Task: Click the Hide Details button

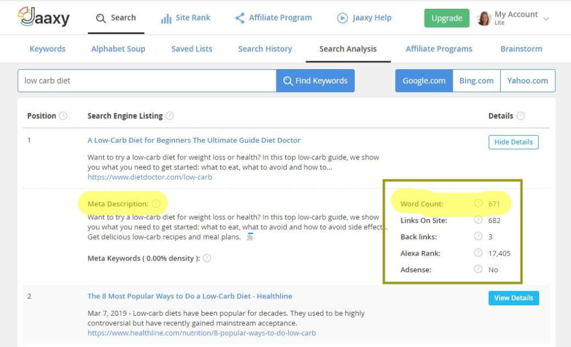Action: tap(514, 142)
